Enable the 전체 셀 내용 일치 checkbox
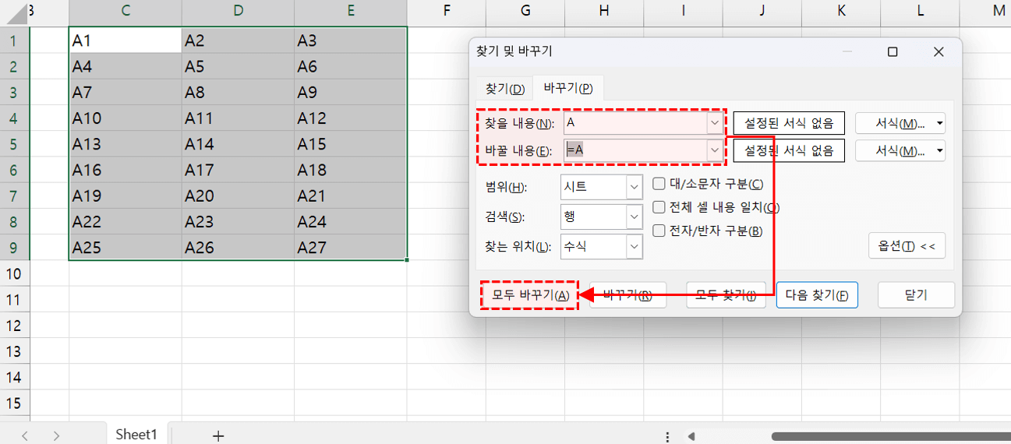Image resolution: width=1011 pixels, height=444 pixels. tap(659, 207)
